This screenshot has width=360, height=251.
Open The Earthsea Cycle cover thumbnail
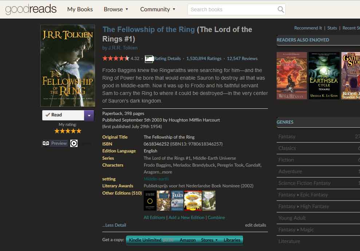tap(324, 75)
